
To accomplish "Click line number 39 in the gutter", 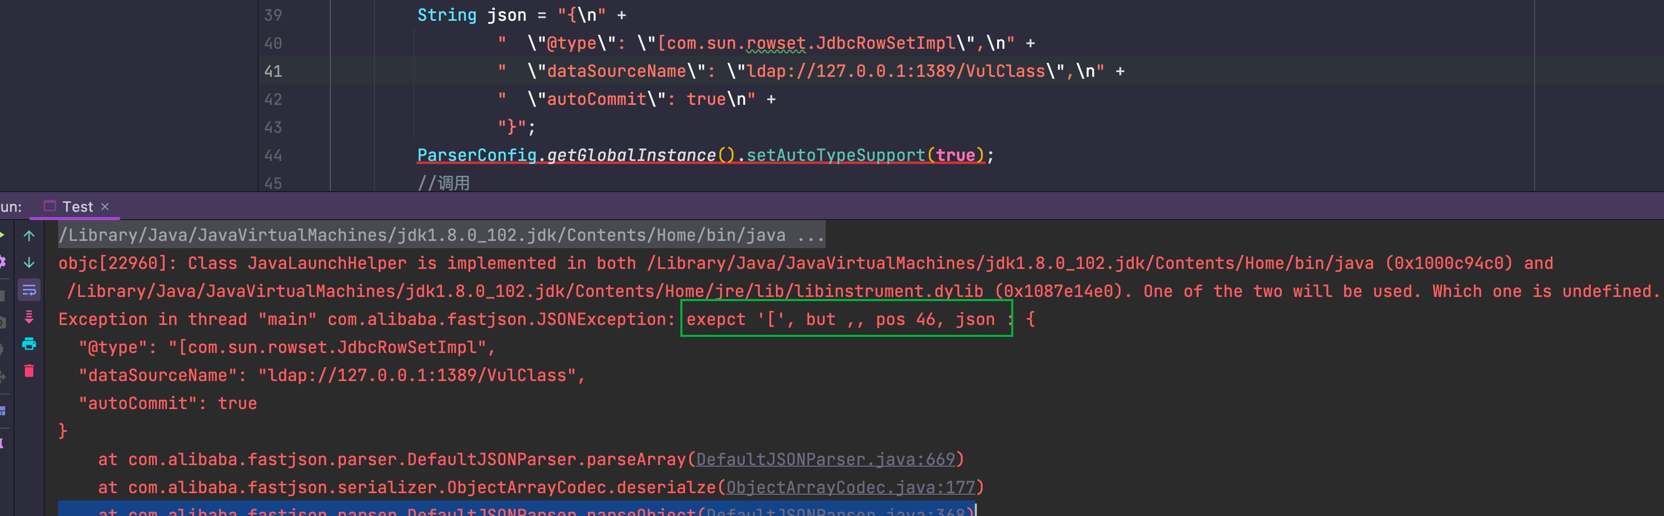I will pos(273,15).
